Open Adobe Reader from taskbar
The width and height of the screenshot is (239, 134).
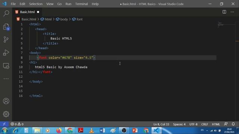[x=81, y=130]
